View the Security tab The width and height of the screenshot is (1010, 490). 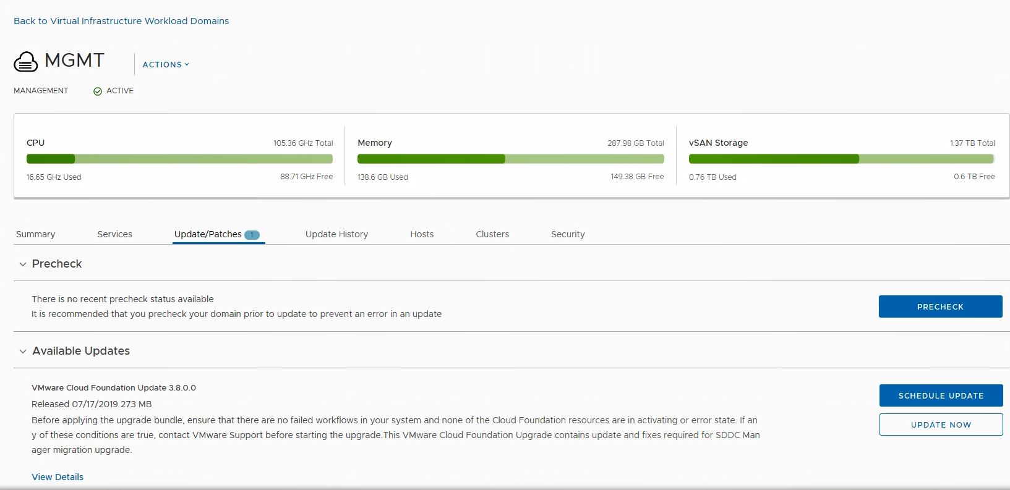click(x=568, y=234)
